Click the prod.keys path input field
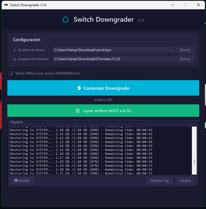Screen dimensions: 206x209 point(114,50)
